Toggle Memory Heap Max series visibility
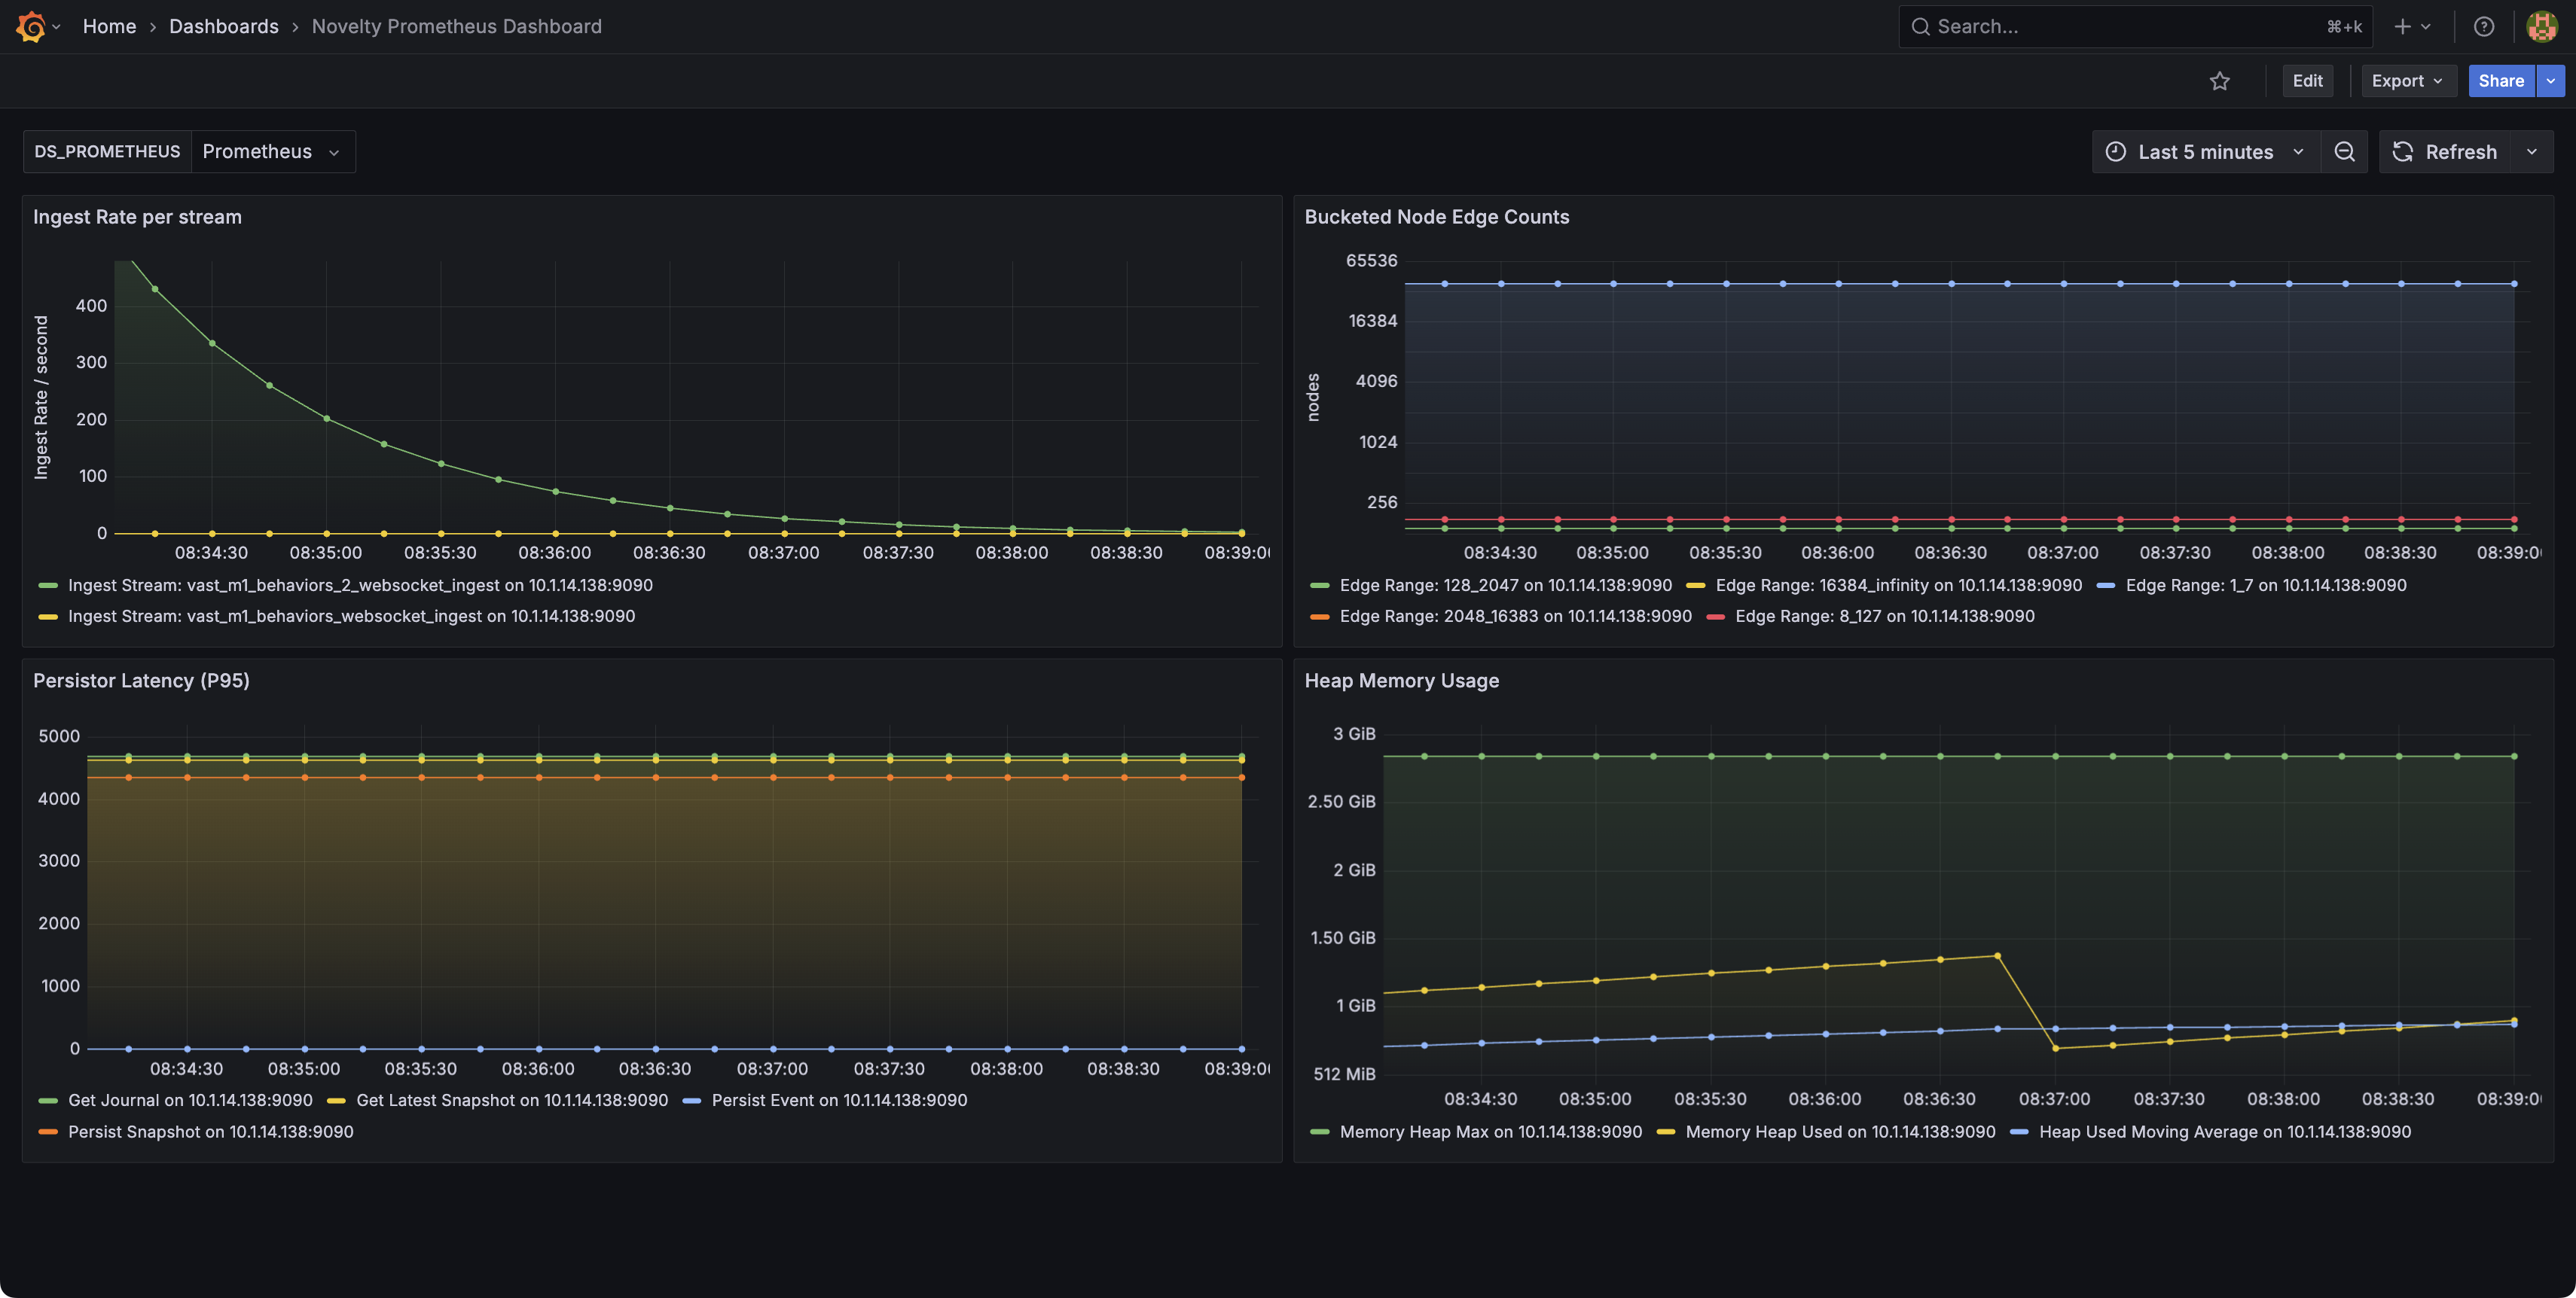 (1490, 1132)
